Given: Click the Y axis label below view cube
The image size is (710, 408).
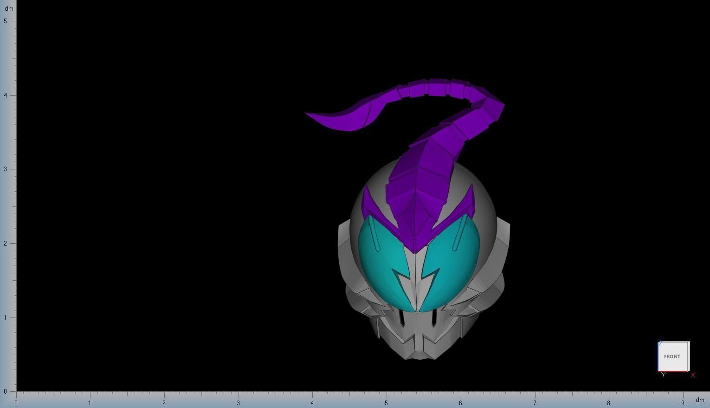Looking at the screenshot, I should (x=663, y=374).
